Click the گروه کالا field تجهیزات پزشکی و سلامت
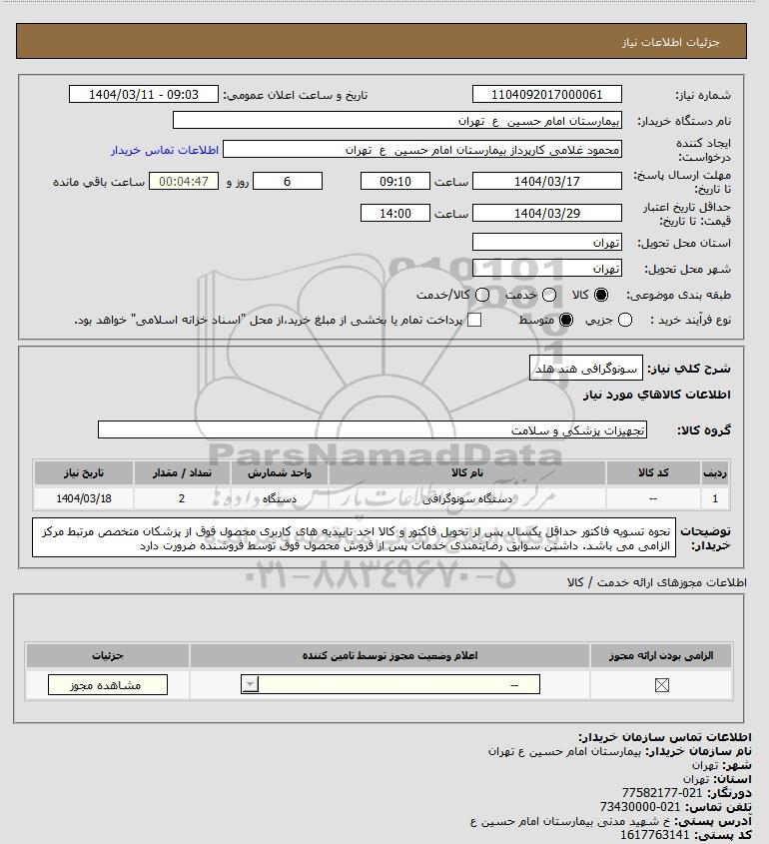Viewport: 769px width, 844px height. tap(373, 430)
